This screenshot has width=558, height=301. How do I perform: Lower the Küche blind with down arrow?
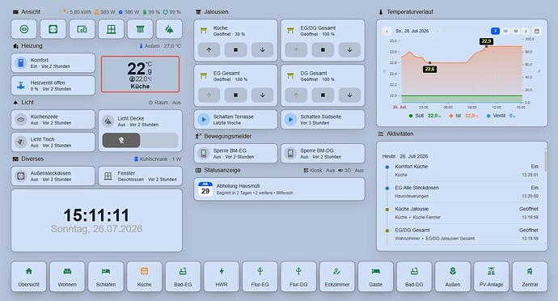point(262,50)
